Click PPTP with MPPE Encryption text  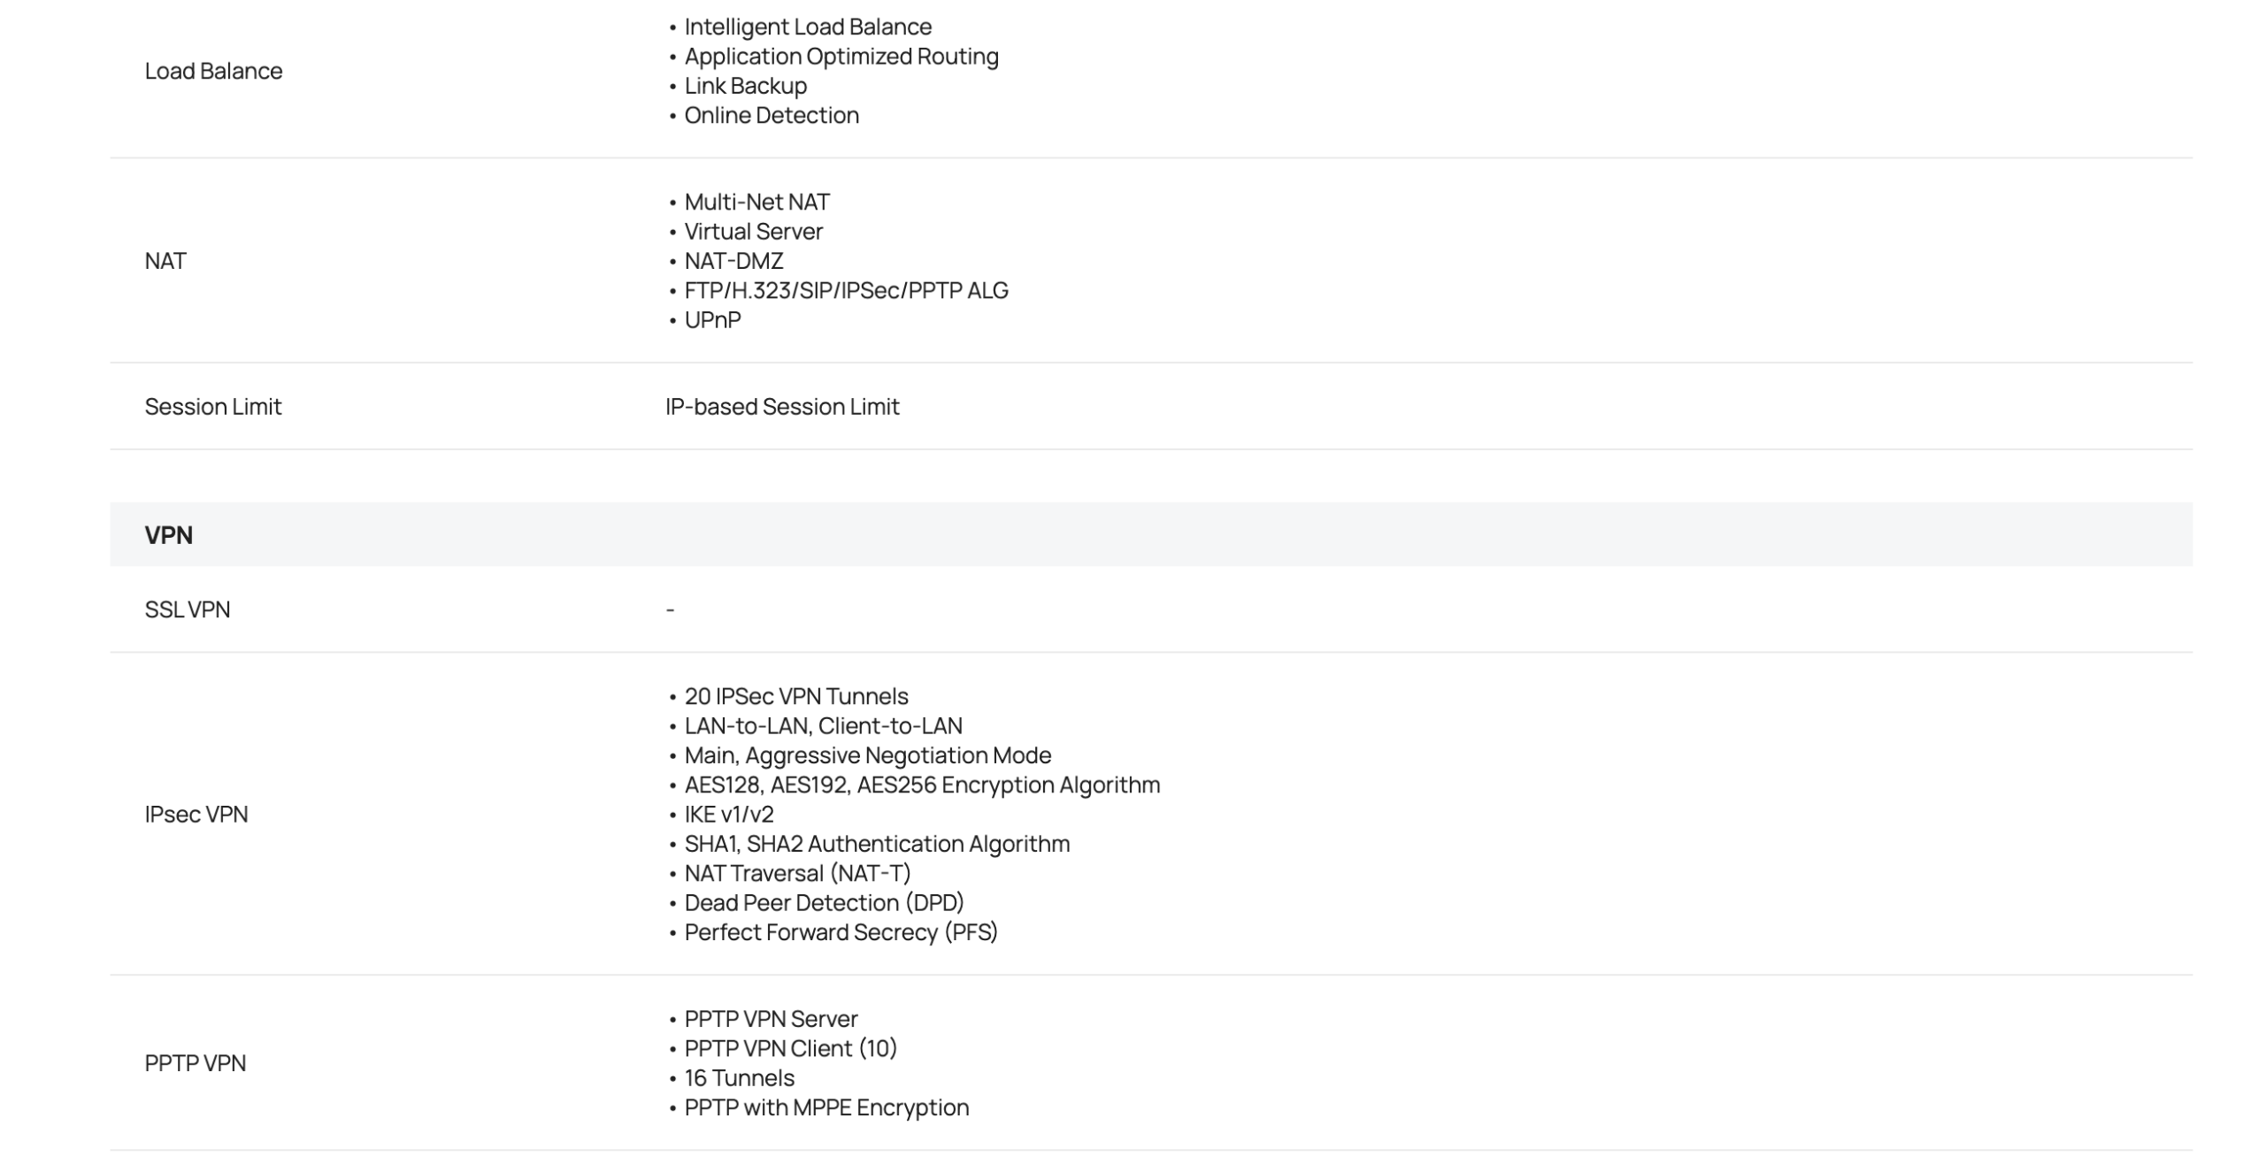click(826, 1107)
